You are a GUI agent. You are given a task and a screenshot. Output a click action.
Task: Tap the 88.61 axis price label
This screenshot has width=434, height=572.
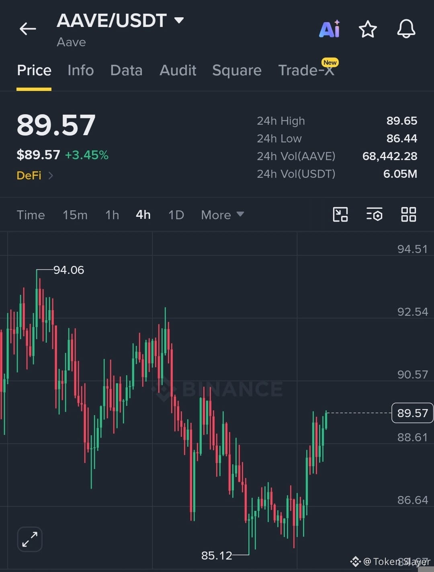413,437
